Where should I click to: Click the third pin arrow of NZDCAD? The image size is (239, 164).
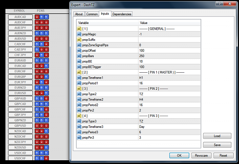[47, 131]
